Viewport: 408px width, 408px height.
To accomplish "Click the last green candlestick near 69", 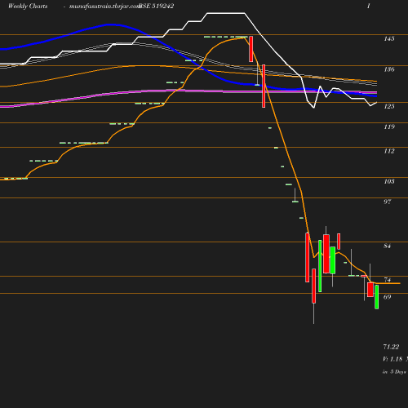I will (377, 297).
